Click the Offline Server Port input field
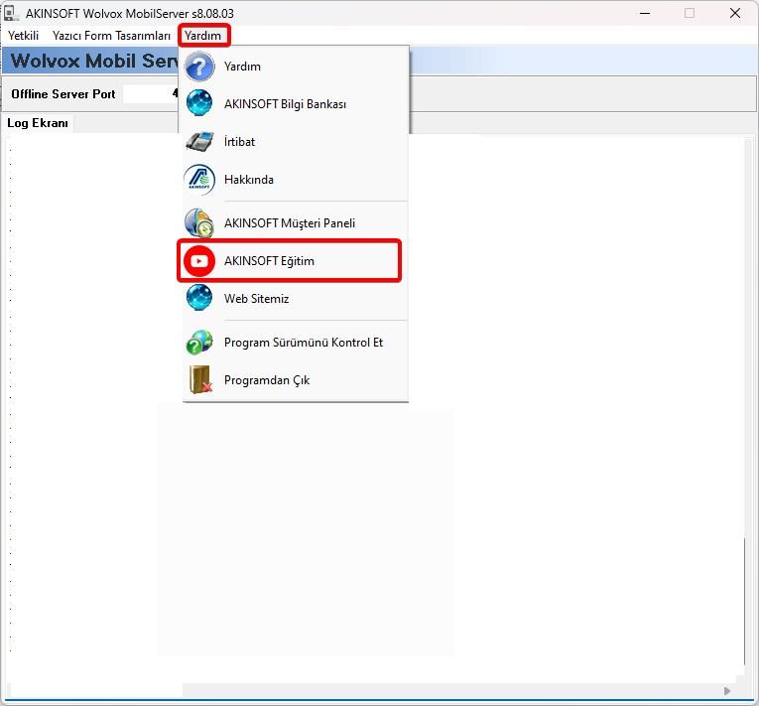The height and width of the screenshot is (706, 759). [x=151, y=93]
